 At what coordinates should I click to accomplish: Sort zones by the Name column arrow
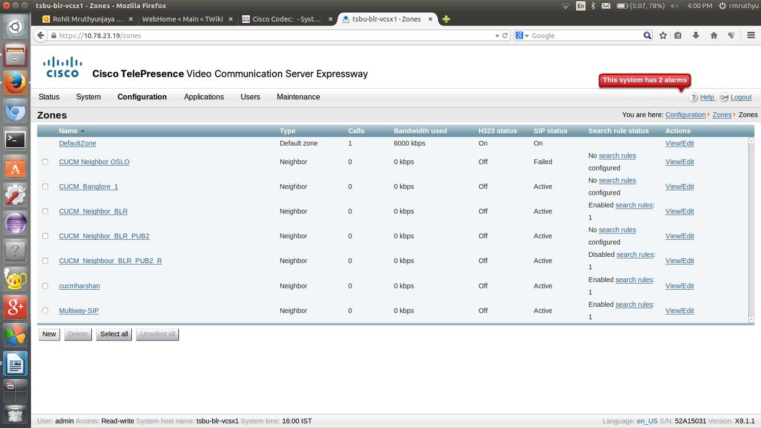(x=82, y=131)
